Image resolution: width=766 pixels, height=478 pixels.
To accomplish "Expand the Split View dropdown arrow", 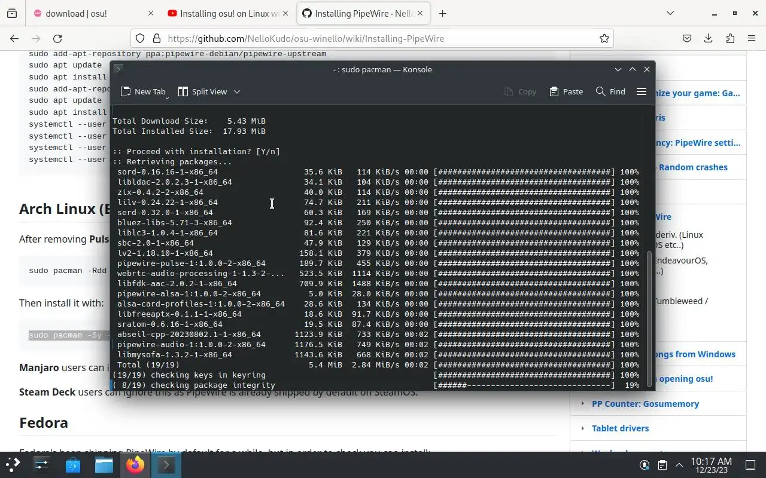I will [237, 91].
